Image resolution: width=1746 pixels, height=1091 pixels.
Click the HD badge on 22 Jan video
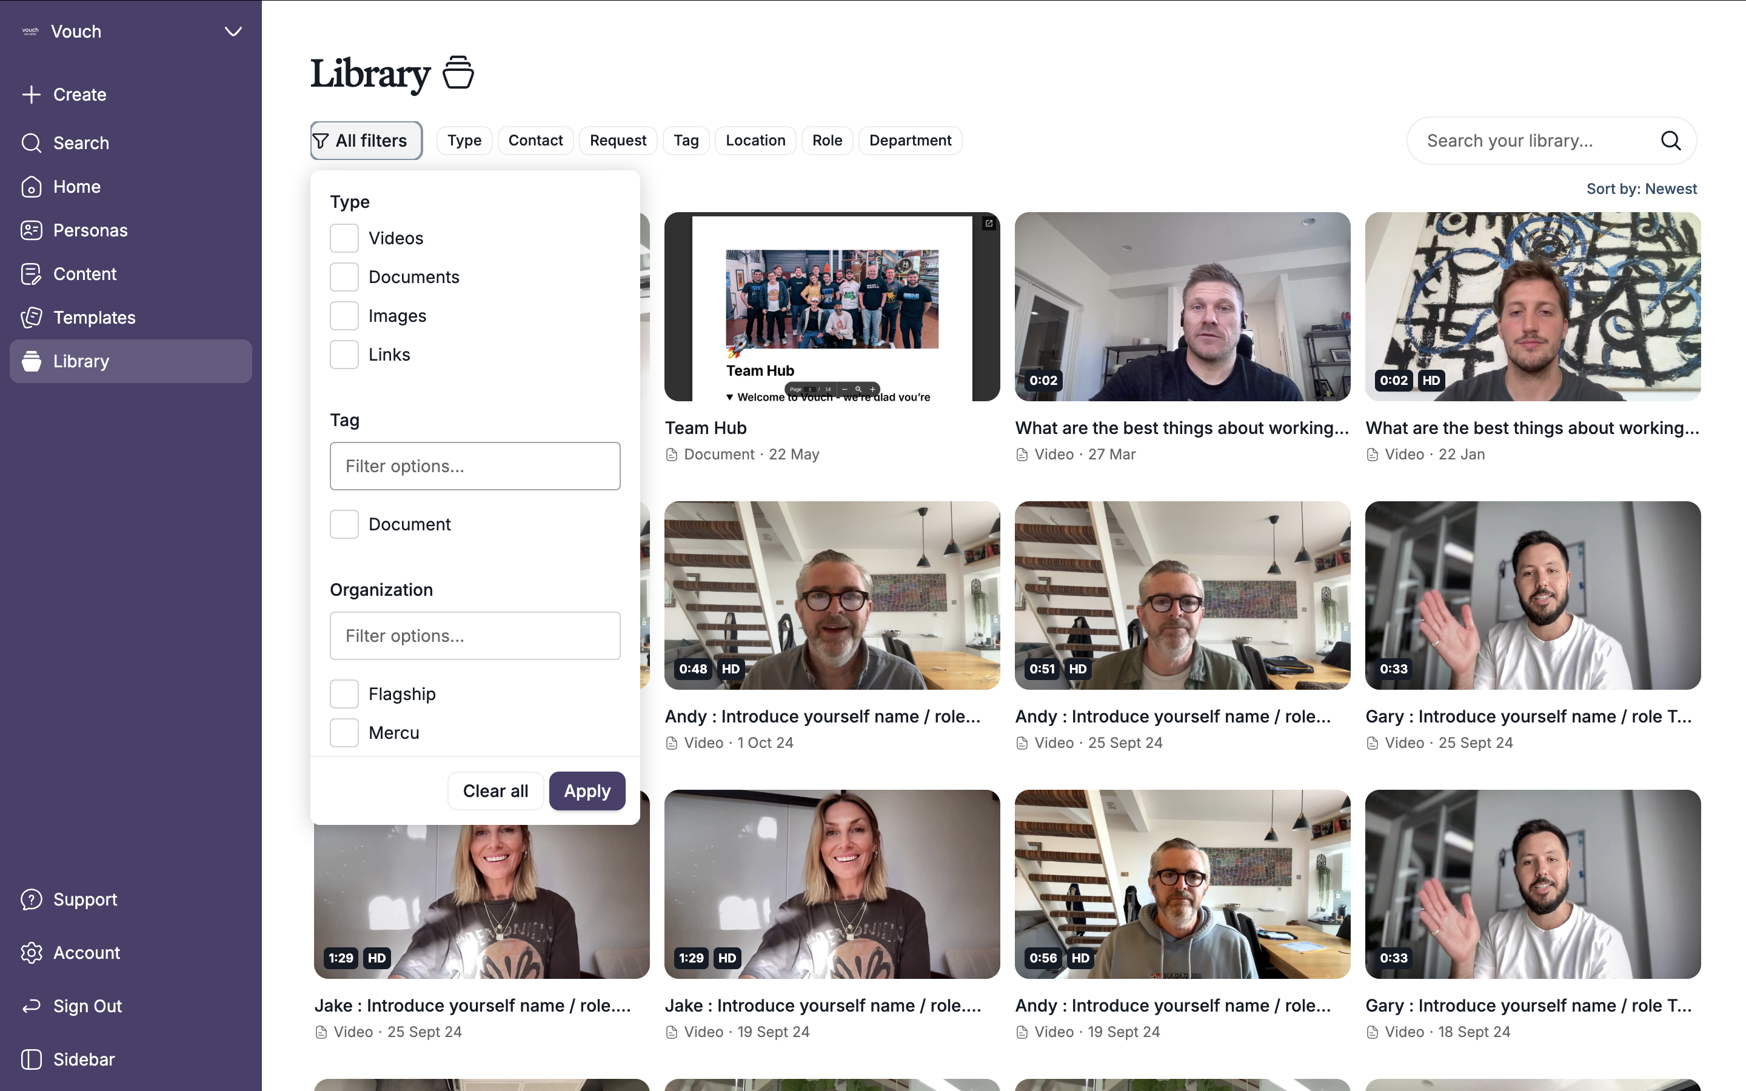tap(1431, 380)
